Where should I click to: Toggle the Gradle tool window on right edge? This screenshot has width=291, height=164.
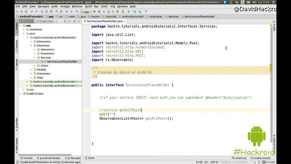coord(274,26)
